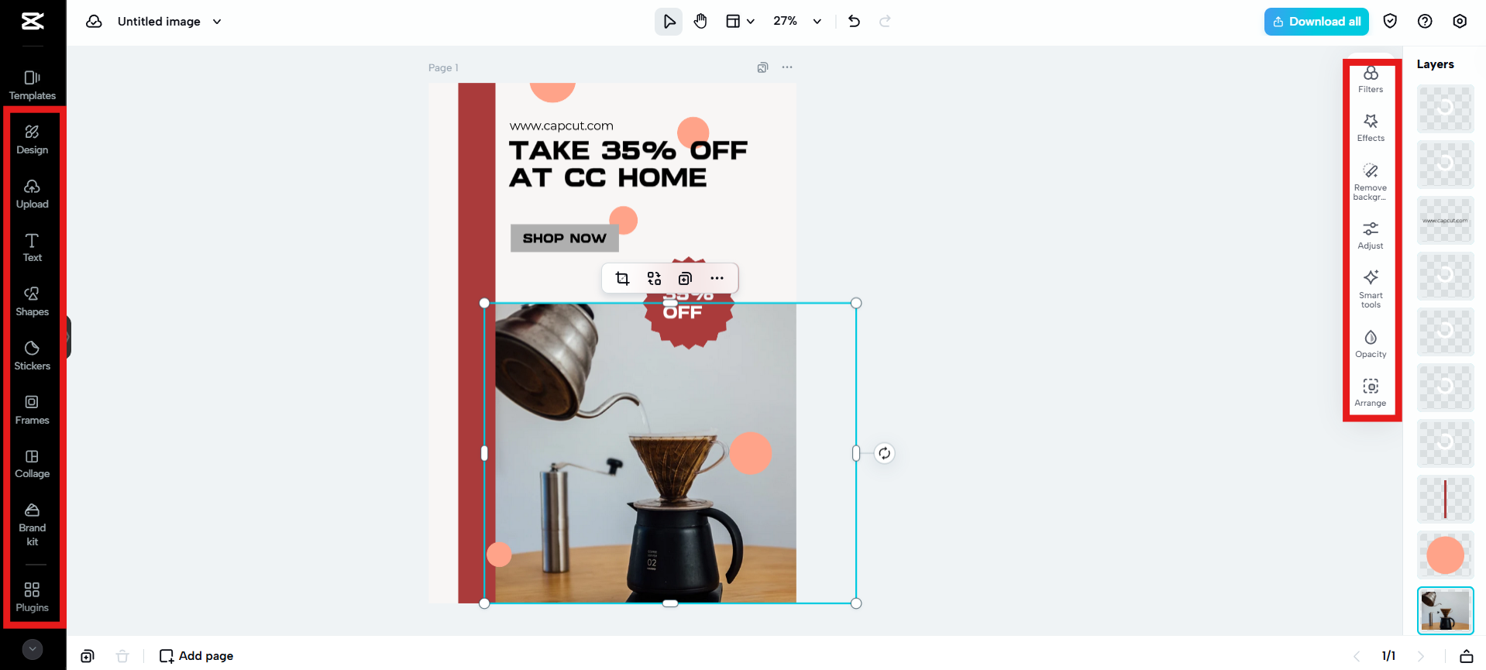Undo the last action
Screen dimensions: 1486x670
(854, 22)
